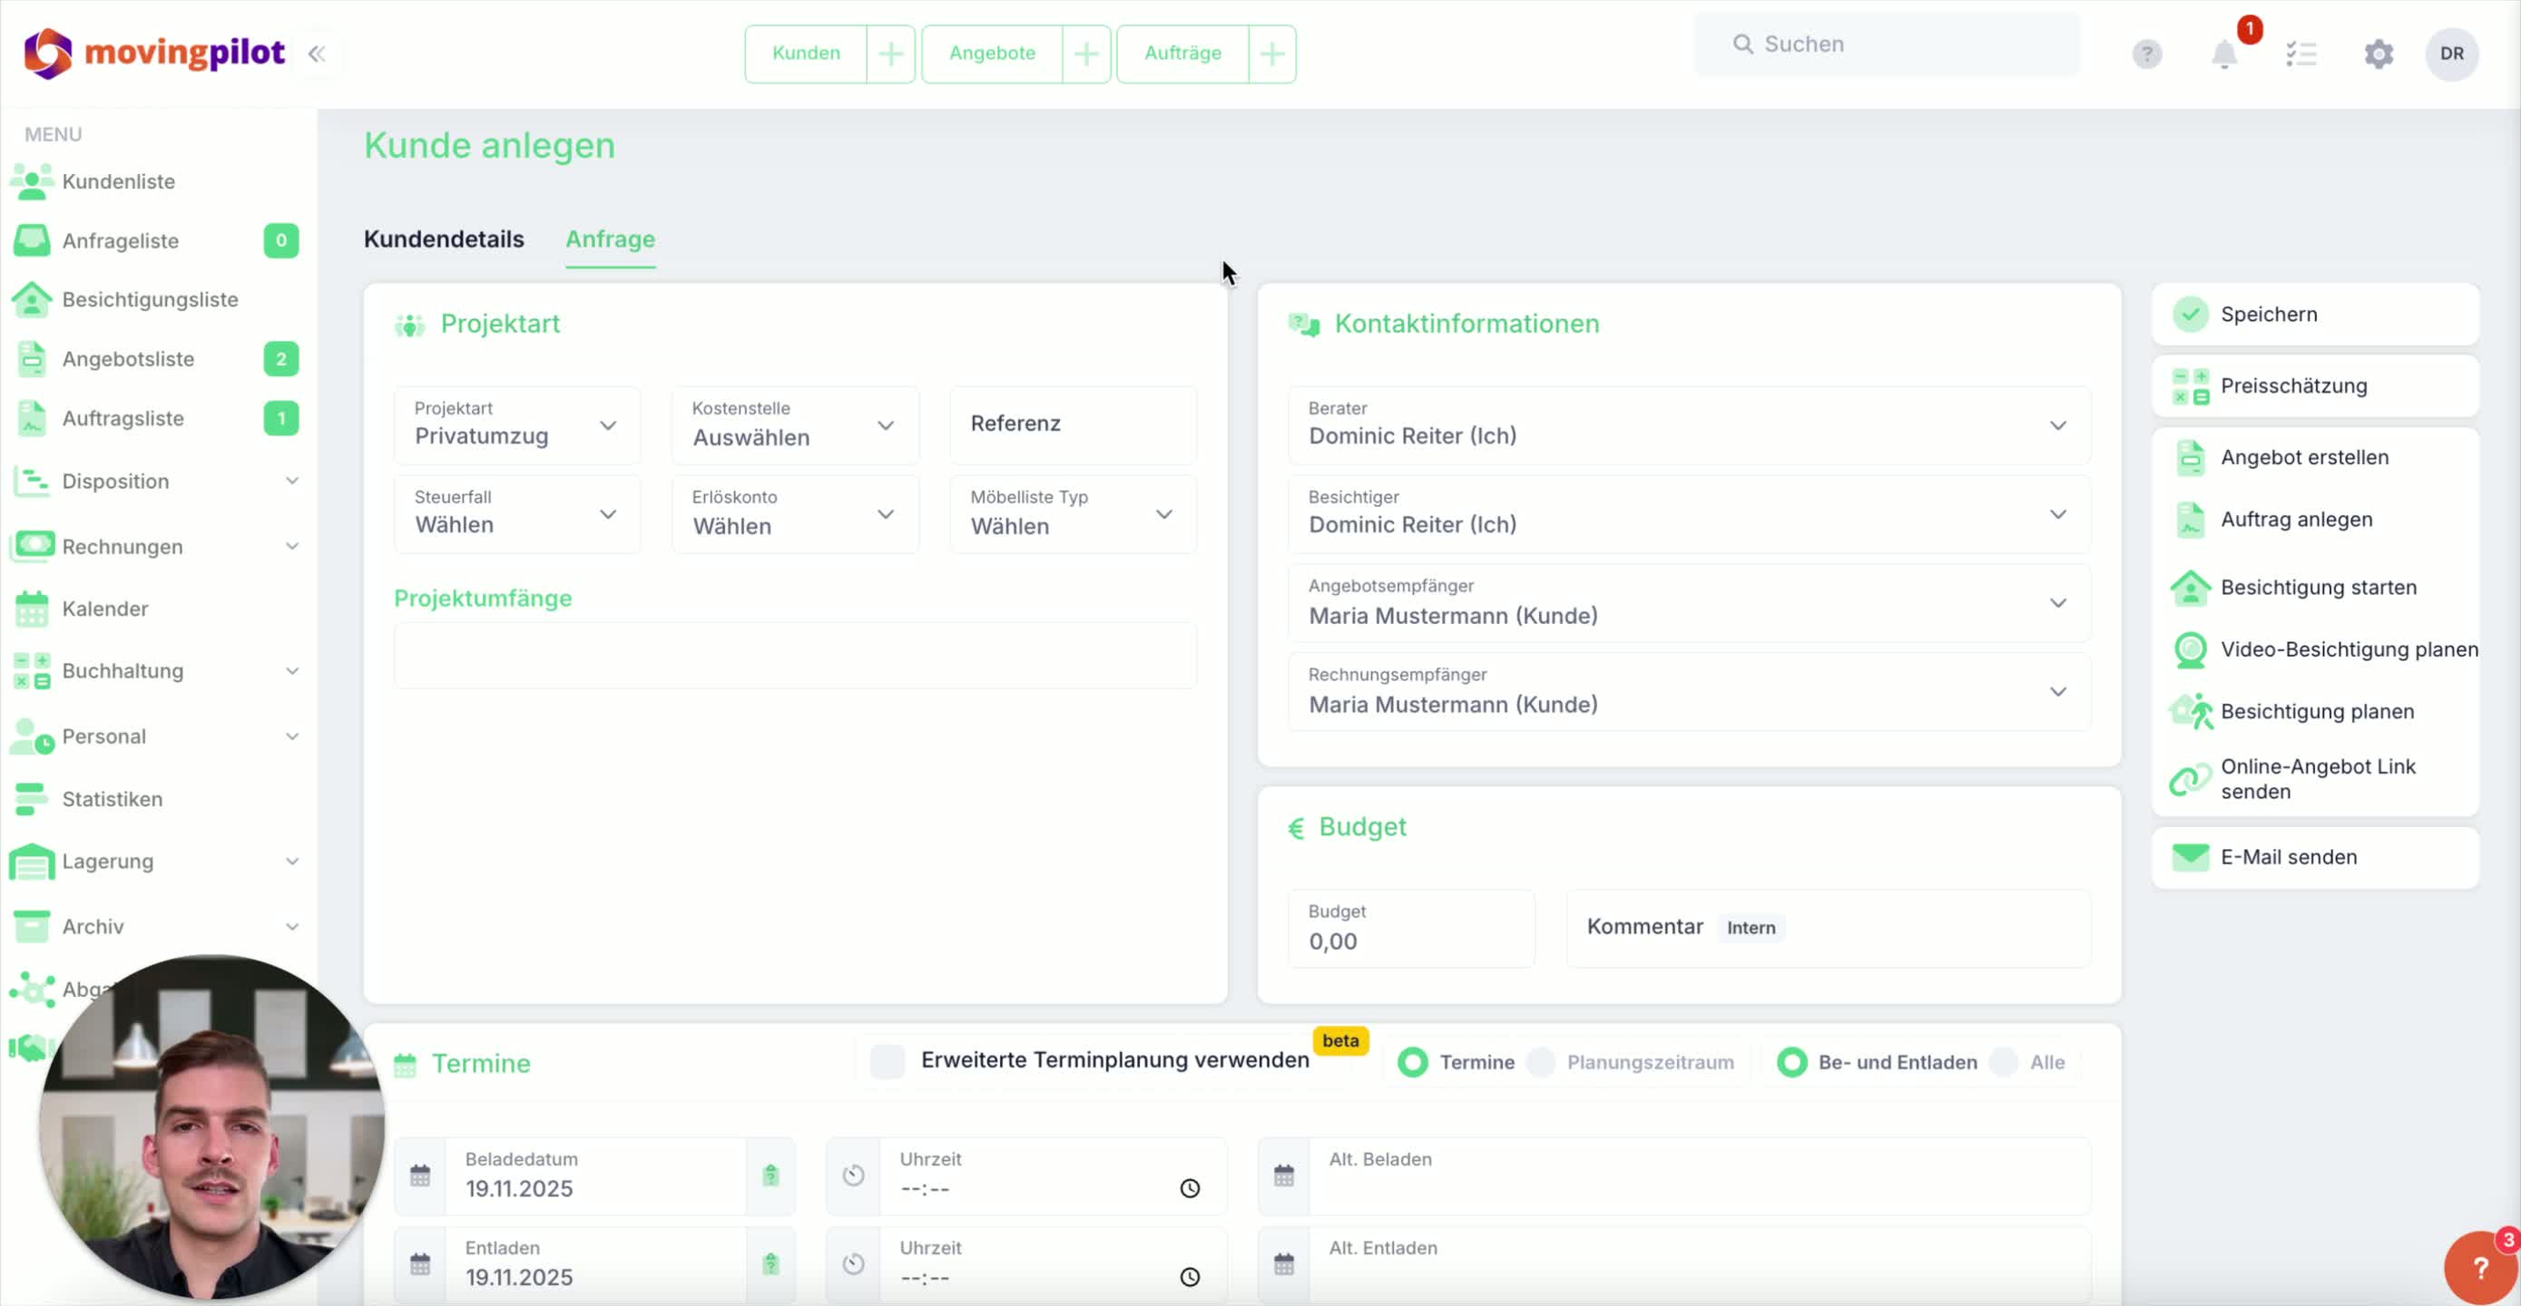Image resolution: width=2521 pixels, height=1306 pixels.
Task: Click the Referenz input field
Action: [x=1074, y=425]
